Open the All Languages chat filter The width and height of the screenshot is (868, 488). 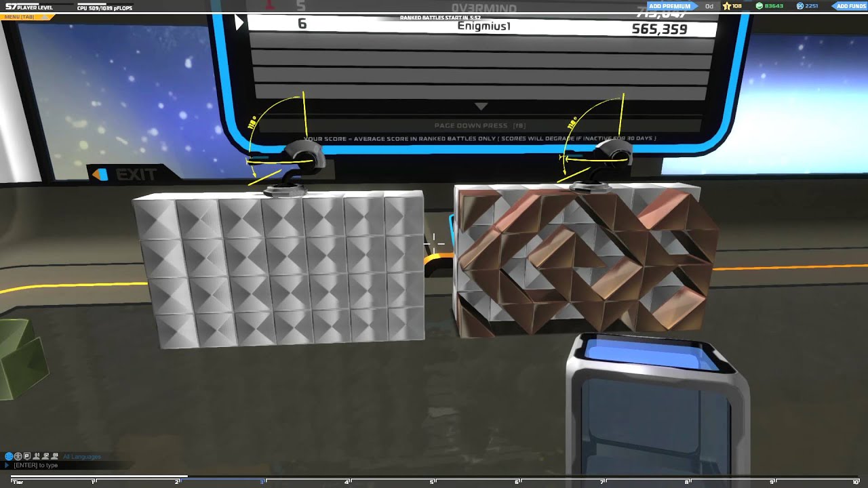click(81, 457)
